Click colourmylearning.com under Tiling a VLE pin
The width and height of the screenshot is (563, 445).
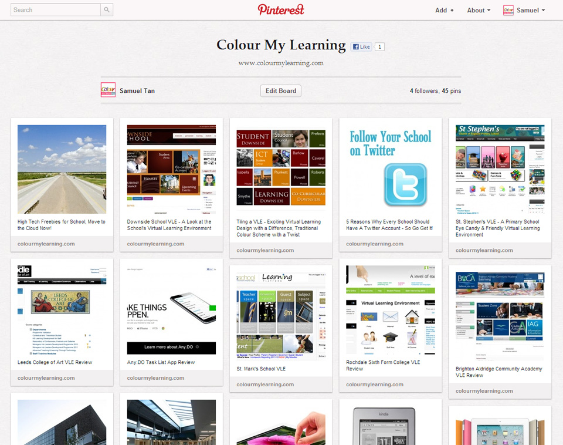tap(265, 250)
